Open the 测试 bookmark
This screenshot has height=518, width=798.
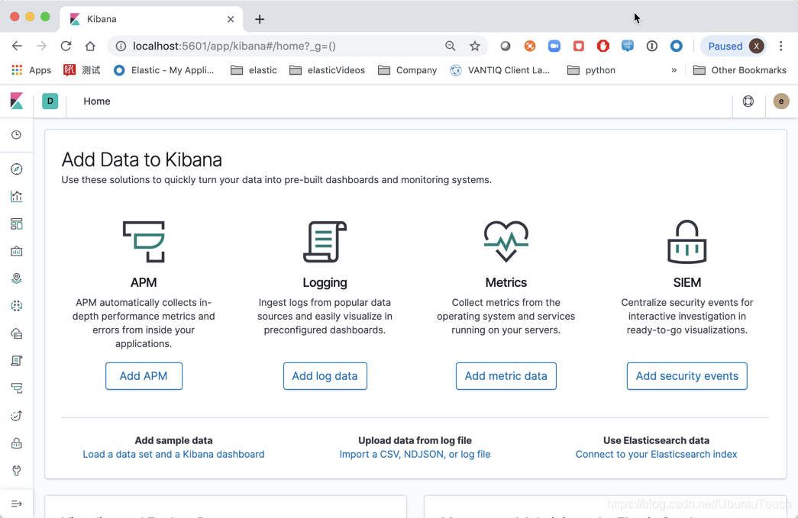[x=82, y=70]
